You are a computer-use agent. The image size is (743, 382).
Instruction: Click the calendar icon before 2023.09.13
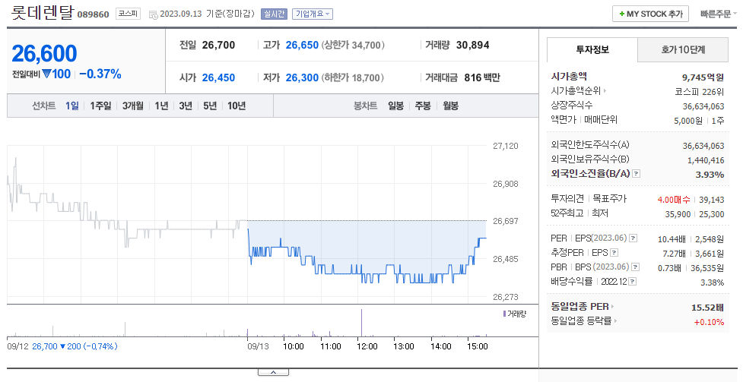[x=153, y=14]
